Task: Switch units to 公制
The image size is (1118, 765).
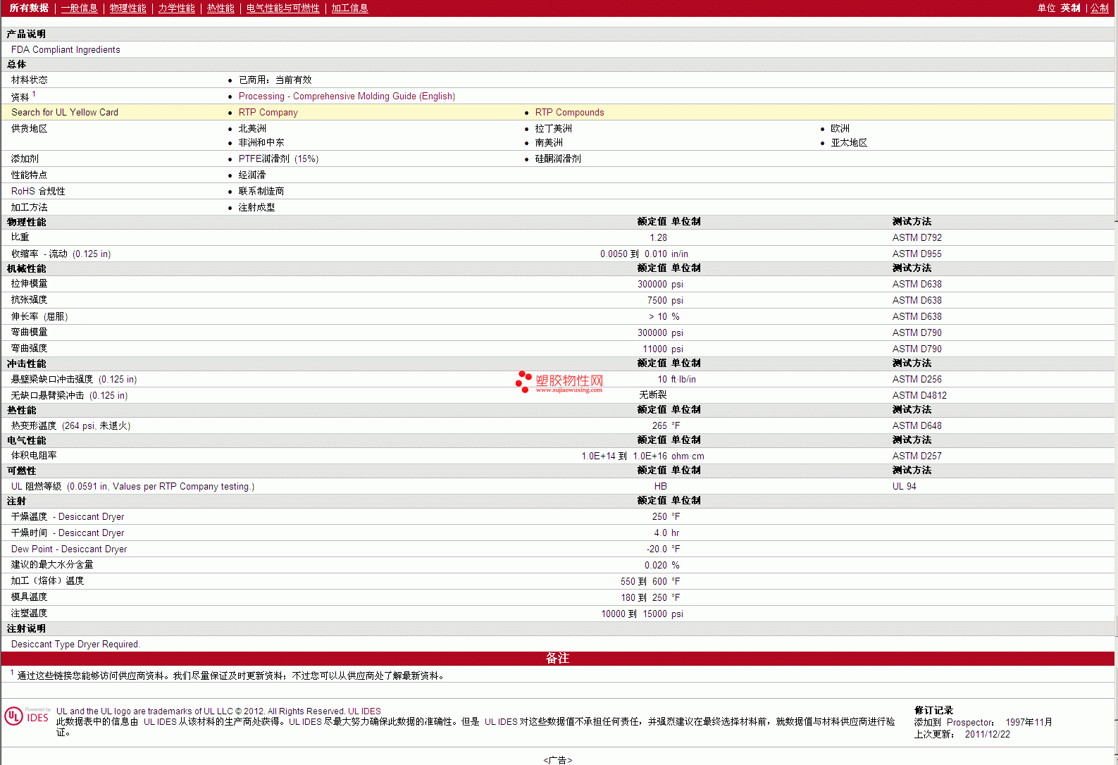Action: [x=1099, y=8]
